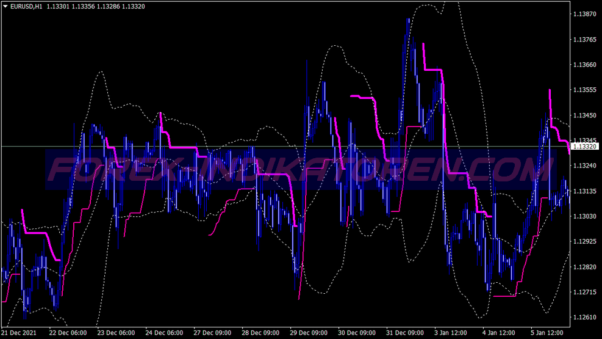Click the 1.12610 price axis label
The image size is (602, 339).
pos(586,318)
